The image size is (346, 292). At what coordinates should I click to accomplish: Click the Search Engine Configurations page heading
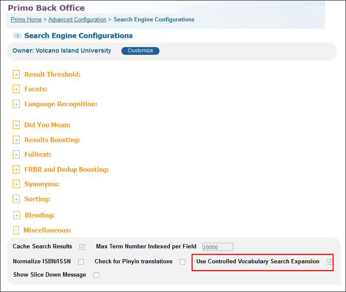pyautogui.click(x=78, y=36)
